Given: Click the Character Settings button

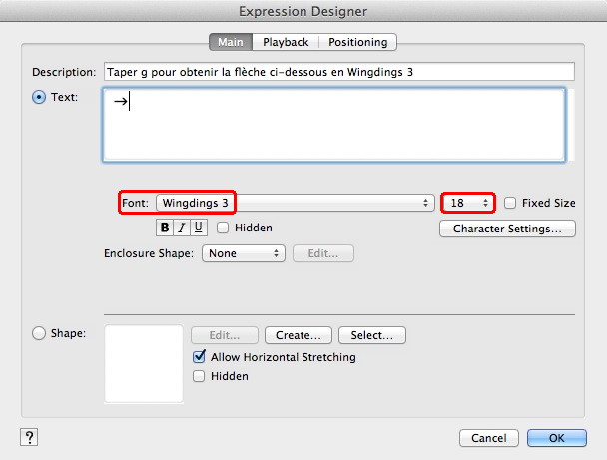Looking at the screenshot, I should coord(507,229).
